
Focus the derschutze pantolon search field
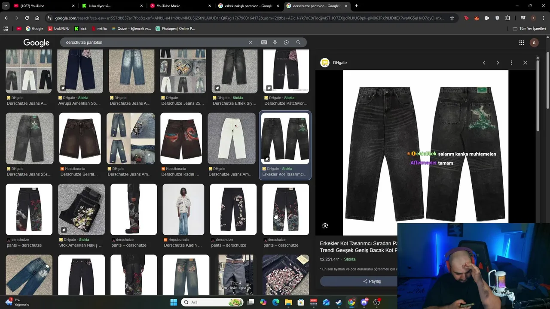[155, 42]
